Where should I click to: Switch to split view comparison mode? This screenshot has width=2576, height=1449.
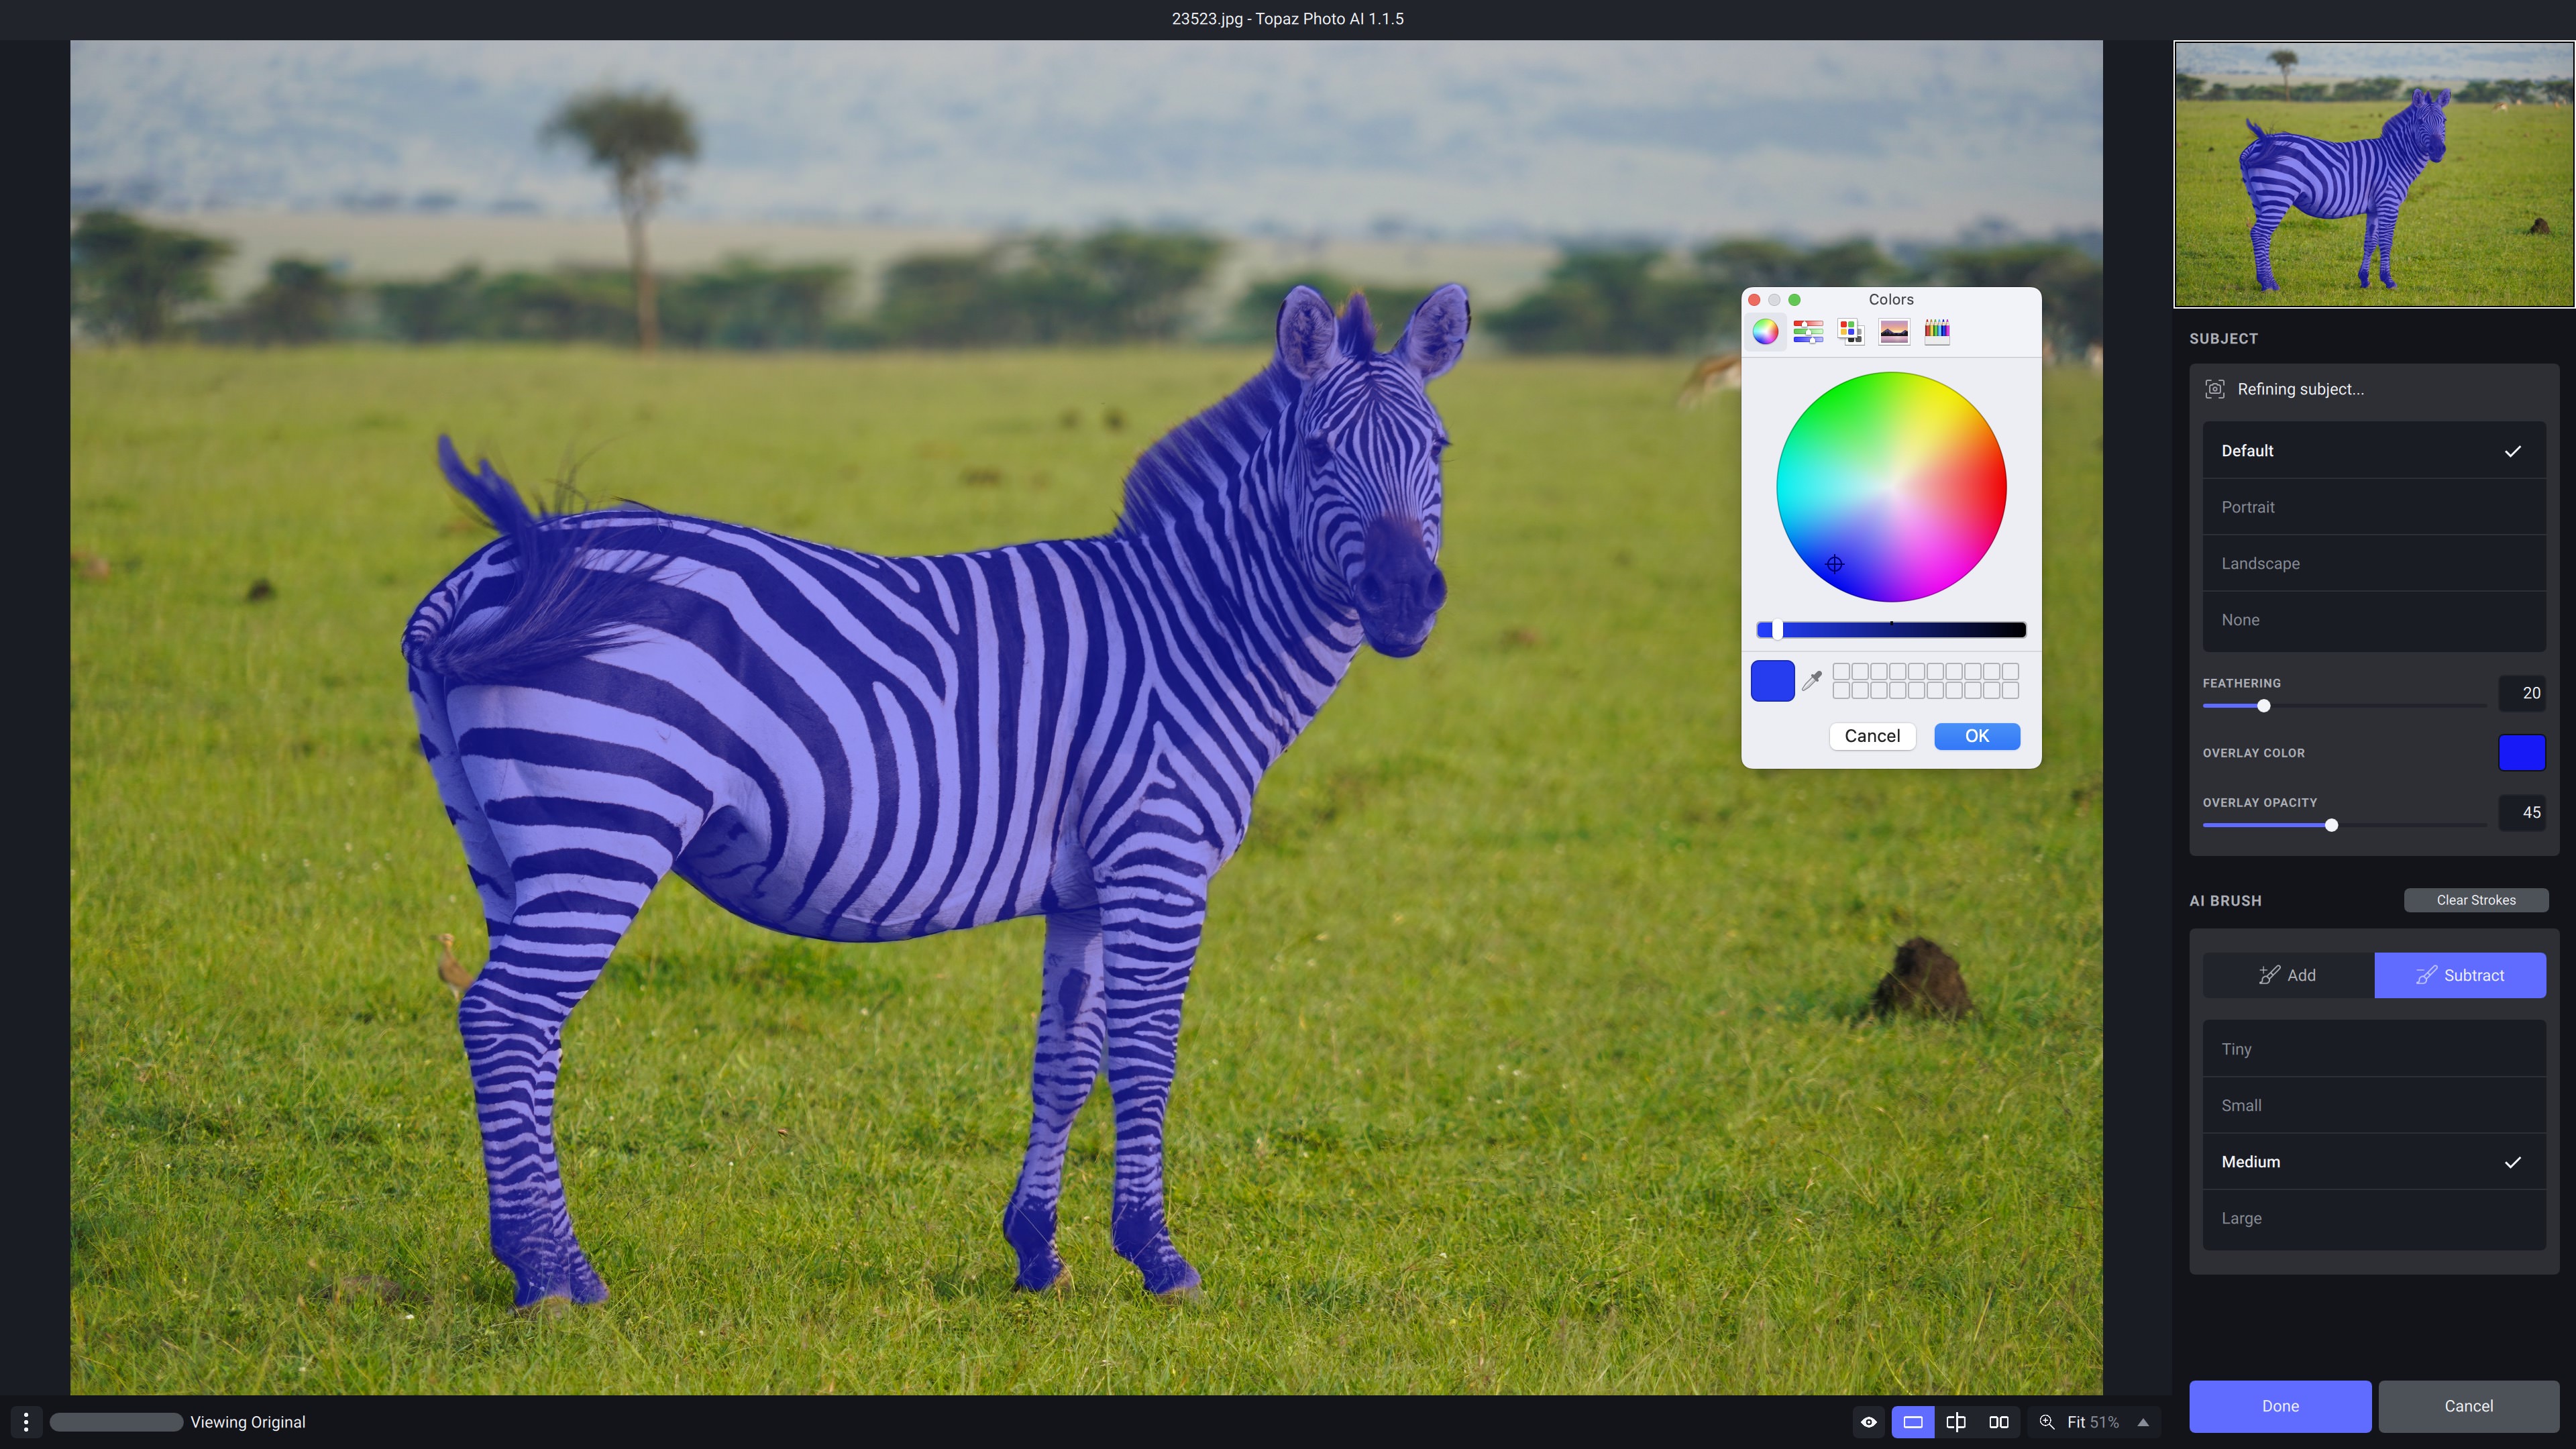click(1955, 1422)
